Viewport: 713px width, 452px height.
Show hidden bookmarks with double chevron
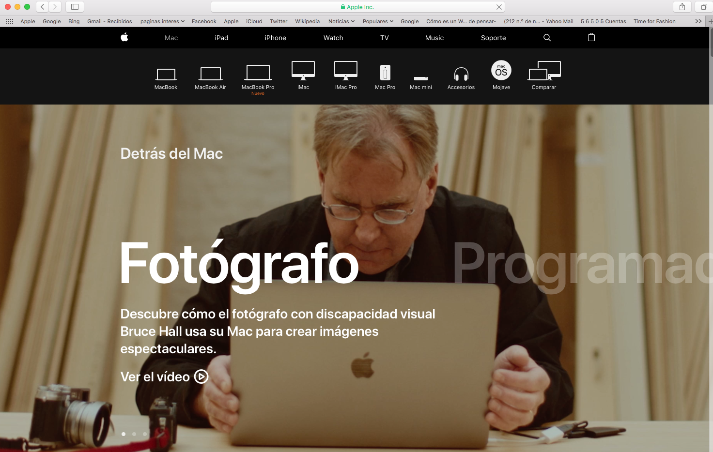[698, 21]
